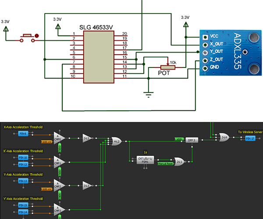Select the 3-L4 OR gate
263x219 pixels.
[224, 137]
